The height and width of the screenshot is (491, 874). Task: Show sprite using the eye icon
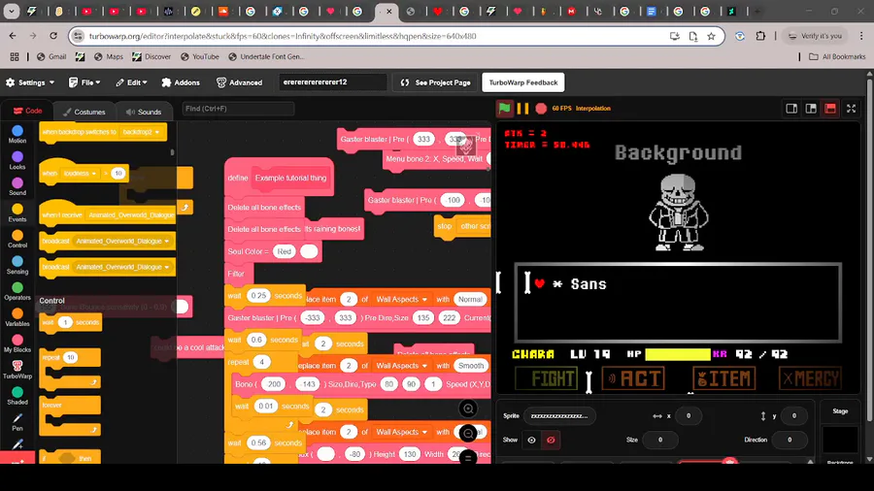tap(532, 440)
